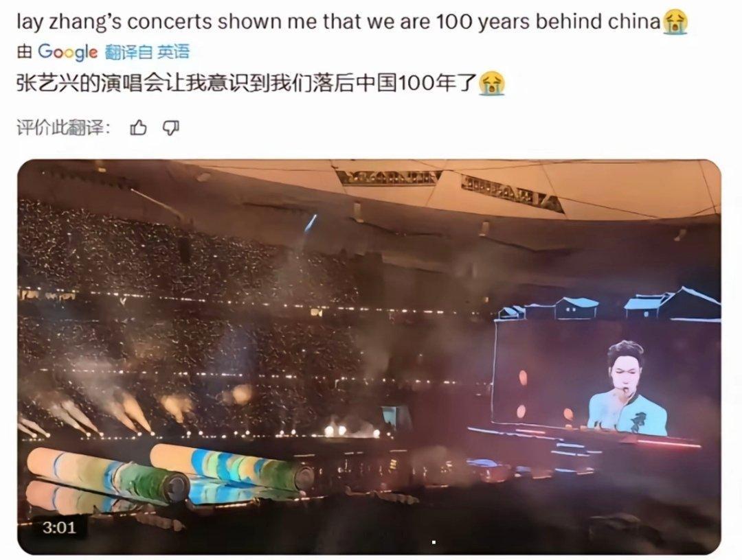Click the rooftop illustrations above stage screen
This screenshot has width=742, height=560.
609,304
